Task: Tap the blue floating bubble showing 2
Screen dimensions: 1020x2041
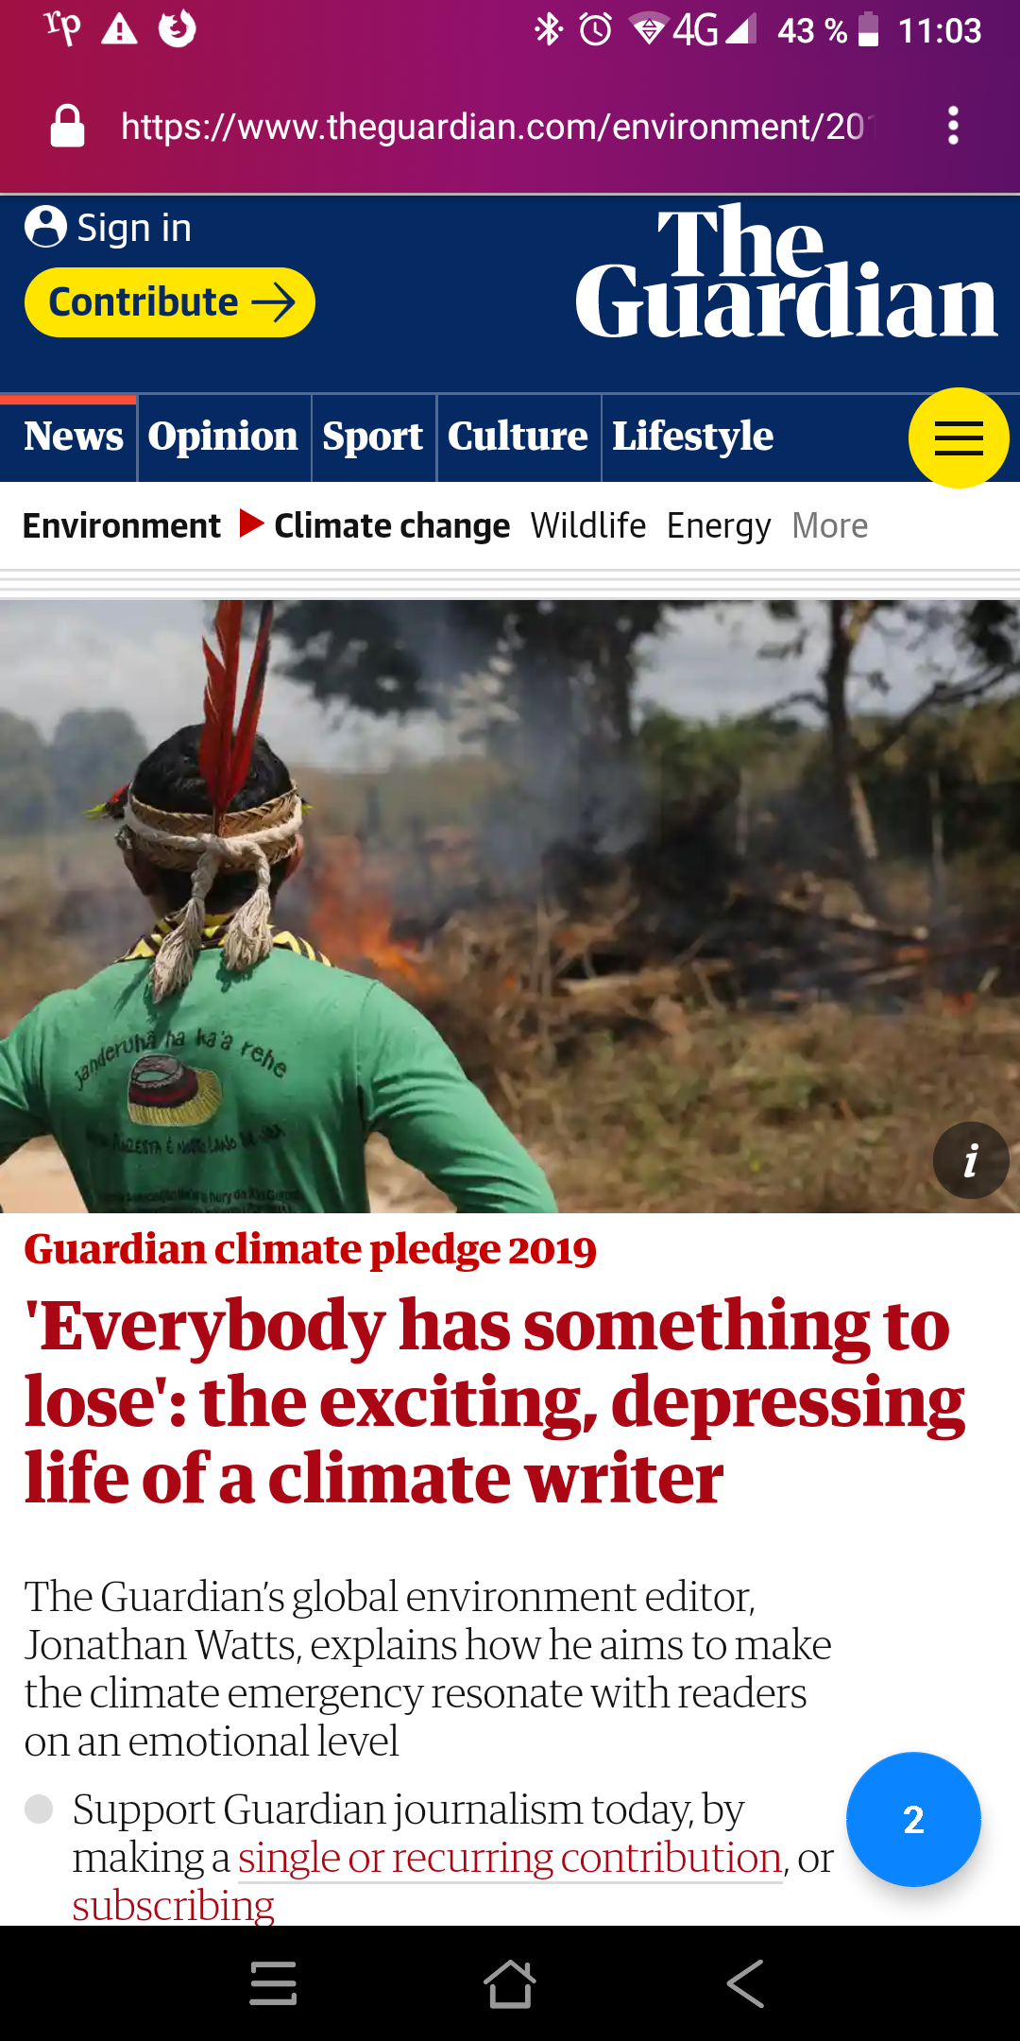Action: (913, 1819)
